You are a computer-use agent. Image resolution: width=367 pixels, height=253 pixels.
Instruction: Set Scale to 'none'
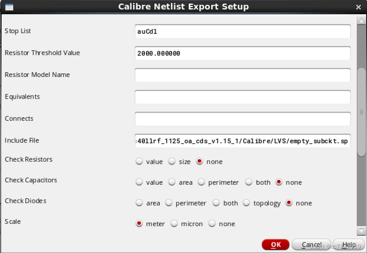(212, 224)
